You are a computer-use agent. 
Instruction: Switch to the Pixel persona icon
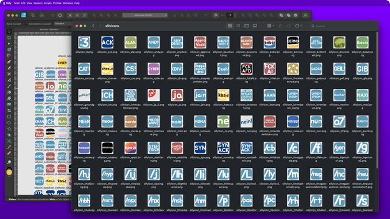tap(32, 15)
